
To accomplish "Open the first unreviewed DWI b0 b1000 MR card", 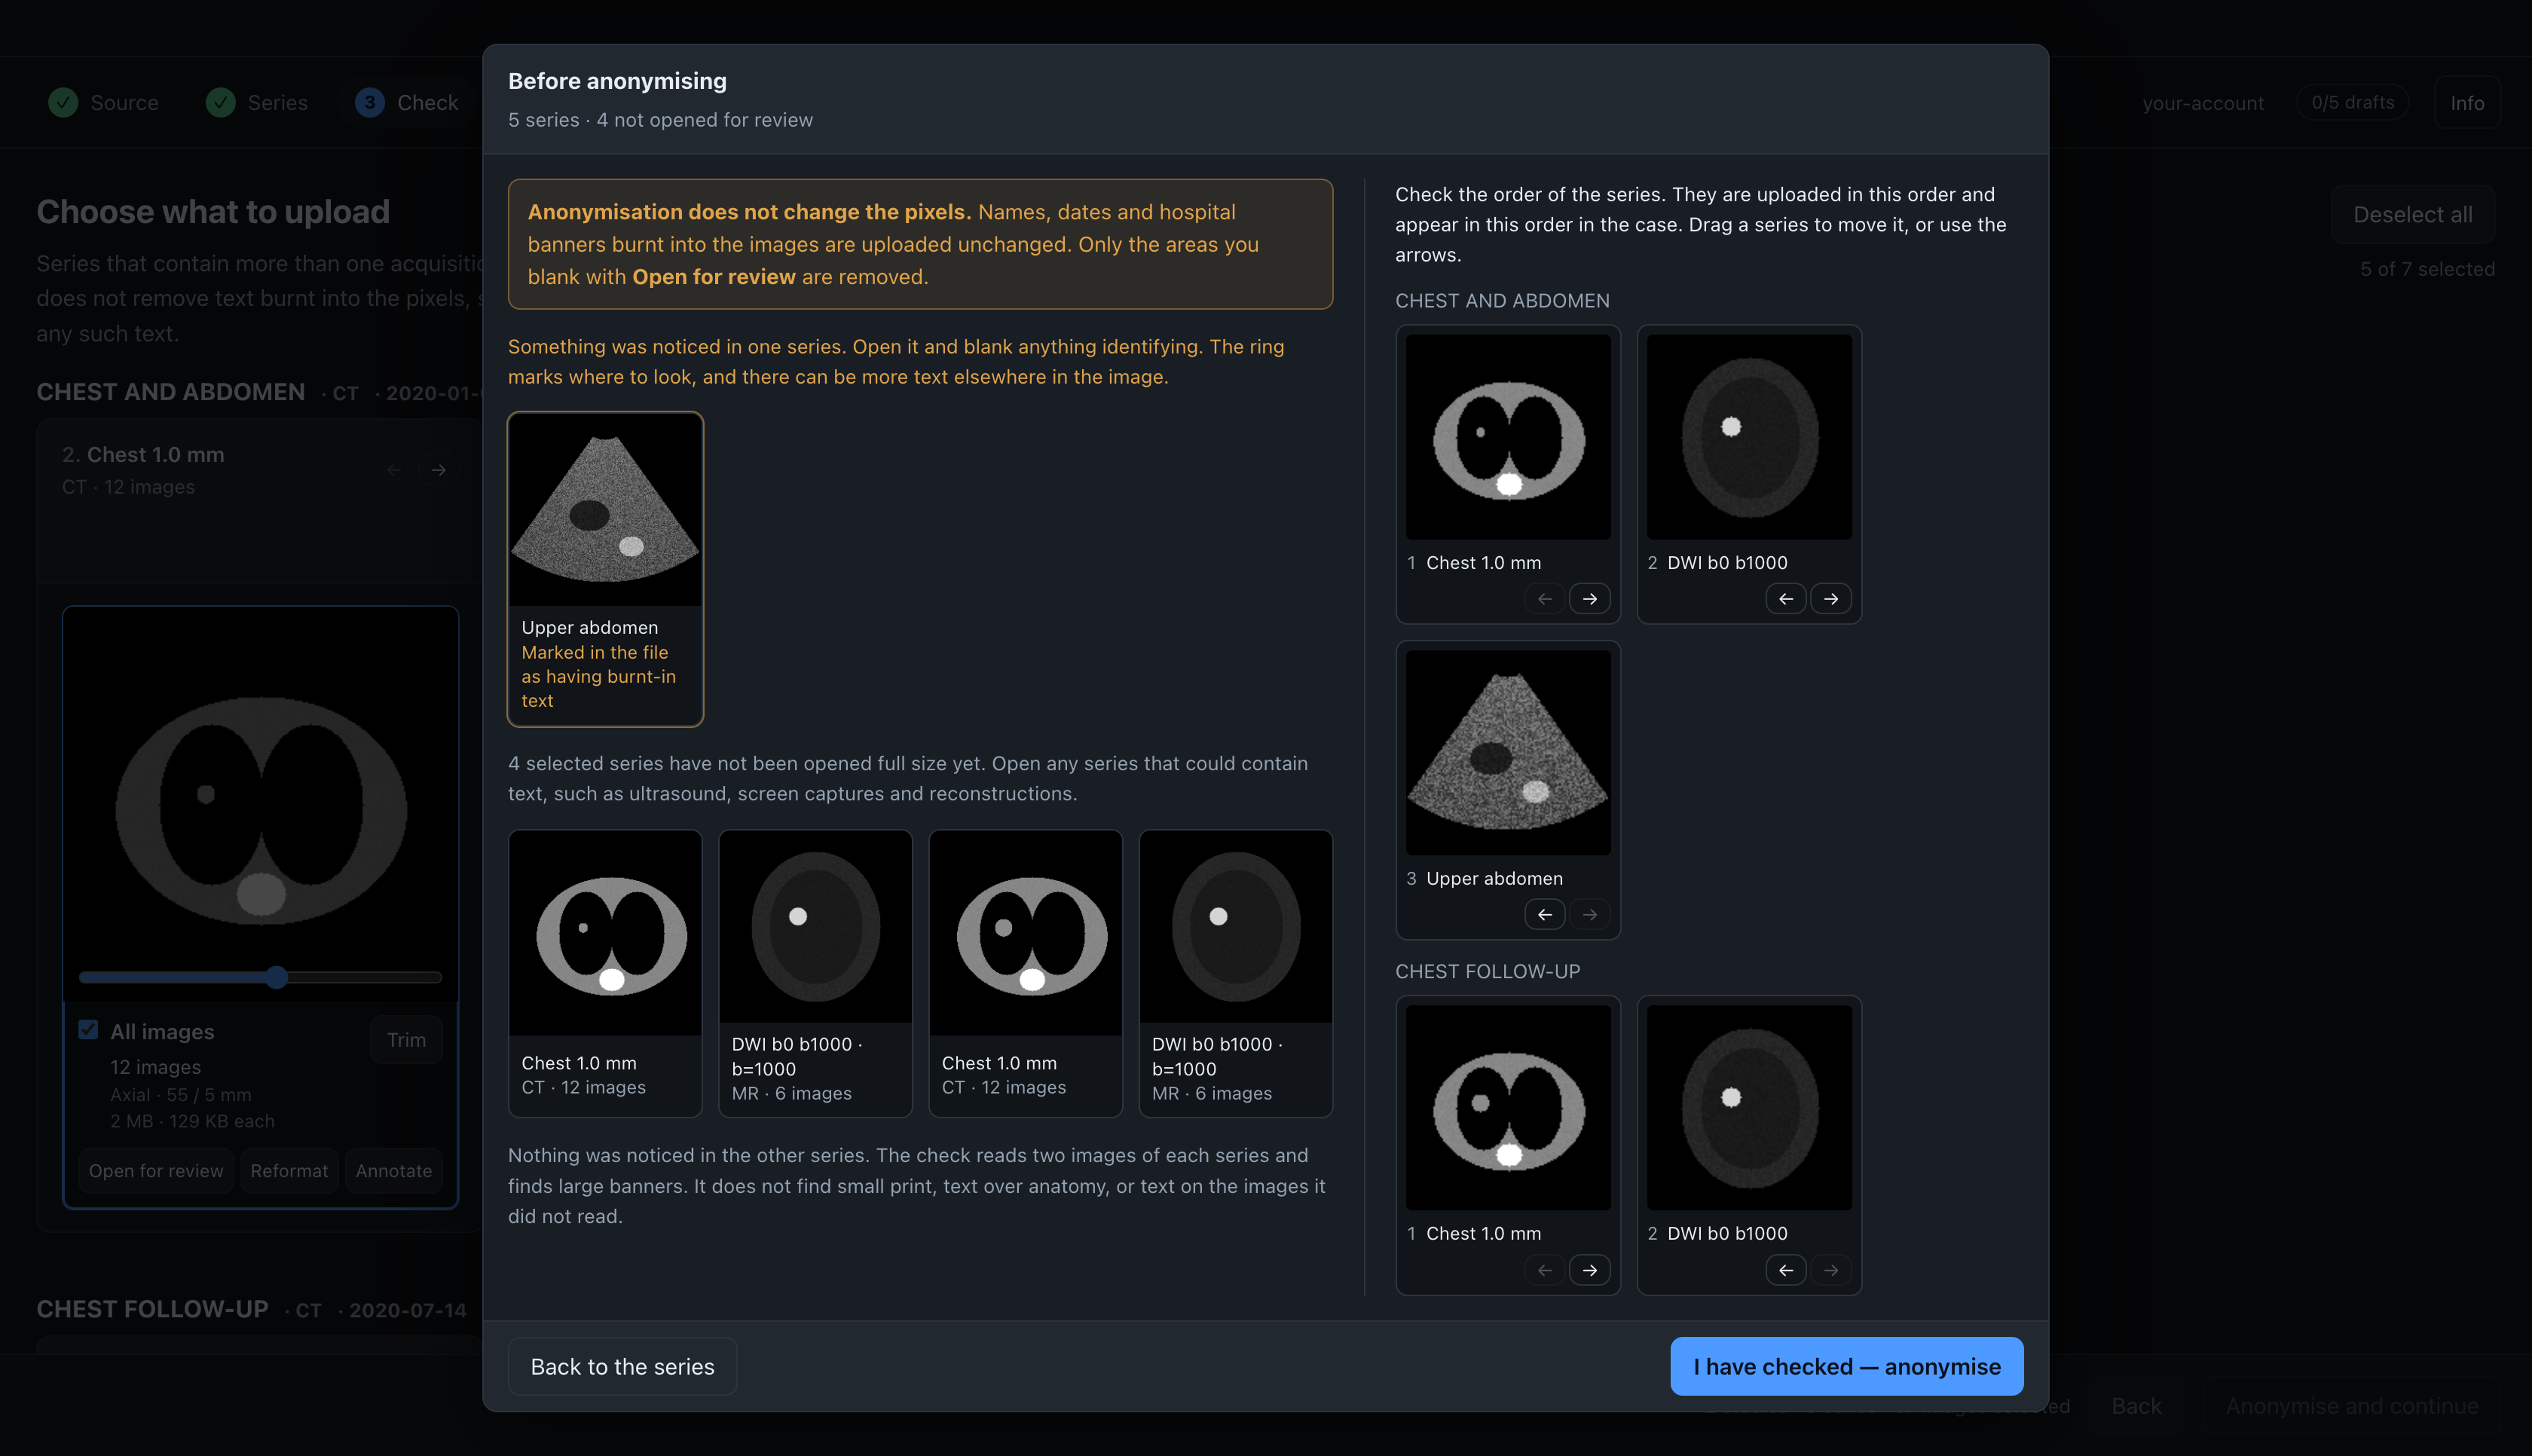I will pos(815,973).
